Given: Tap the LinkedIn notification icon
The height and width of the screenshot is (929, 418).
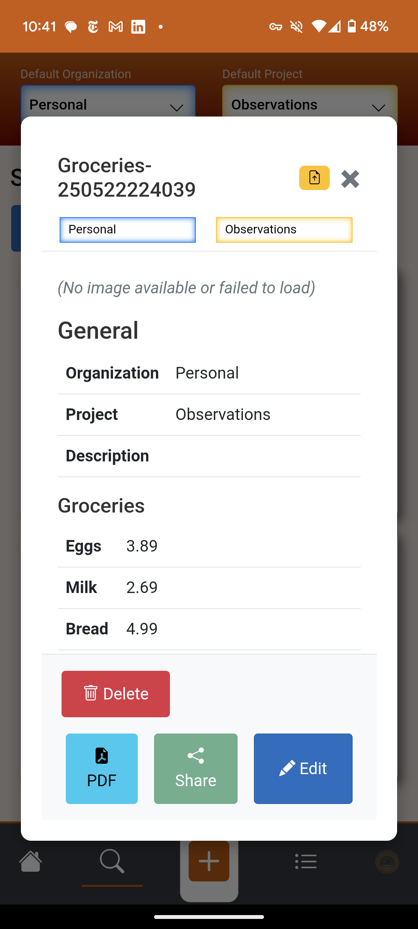Looking at the screenshot, I should [x=138, y=27].
